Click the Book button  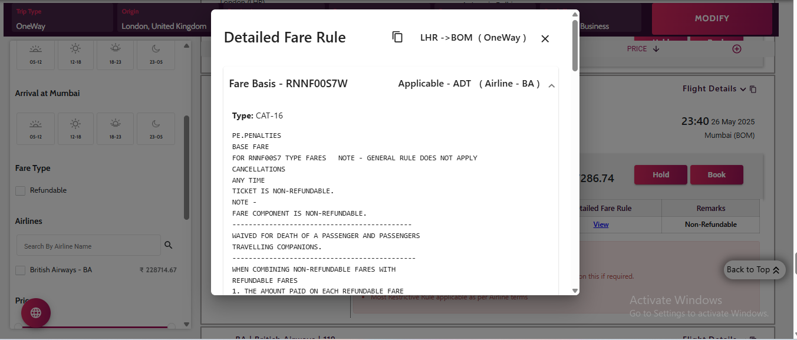point(716,175)
